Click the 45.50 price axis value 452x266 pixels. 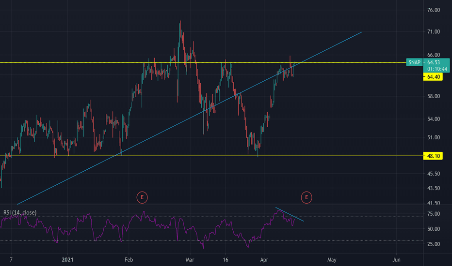434,174
